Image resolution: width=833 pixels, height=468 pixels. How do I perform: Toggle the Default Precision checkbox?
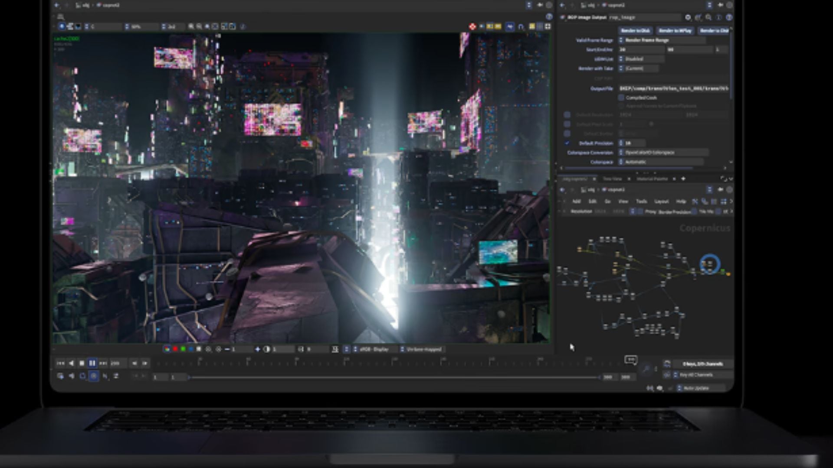(567, 143)
